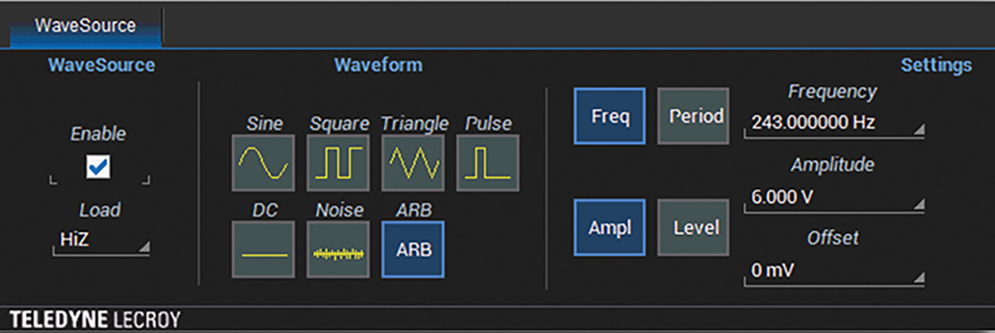Choose the Triangle waveform icon
This screenshot has height=333, width=995.
[413, 162]
